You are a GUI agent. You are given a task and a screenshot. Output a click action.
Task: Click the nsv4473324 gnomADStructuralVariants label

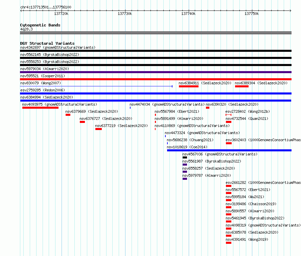tap(202, 133)
